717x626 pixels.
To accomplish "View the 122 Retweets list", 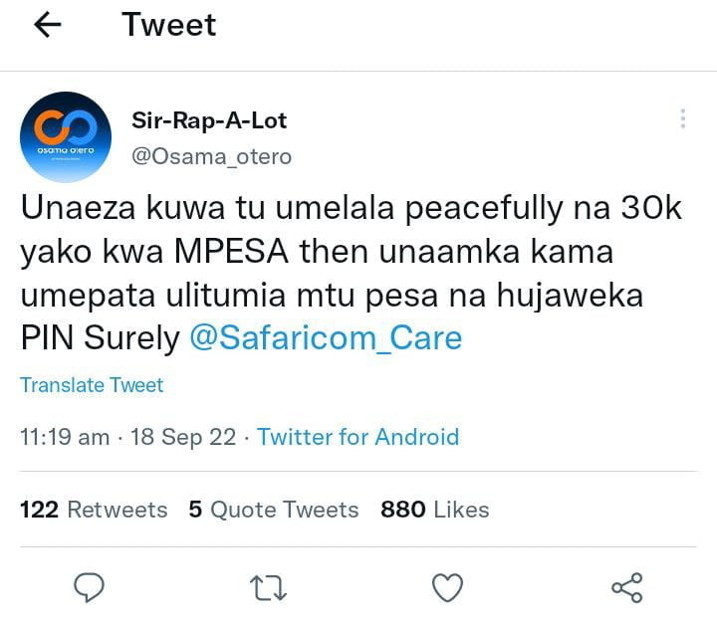I will click(94, 510).
